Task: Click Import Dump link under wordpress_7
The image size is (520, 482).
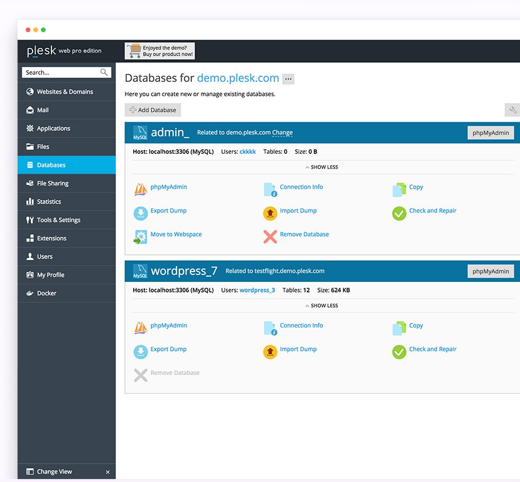Action: pos(298,349)
